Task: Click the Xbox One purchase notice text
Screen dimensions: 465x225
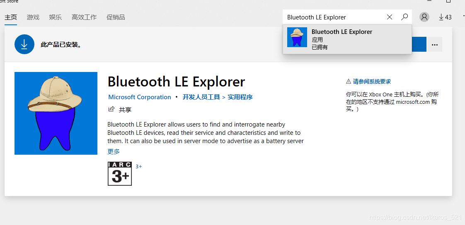Action: [x=392, y=102]
